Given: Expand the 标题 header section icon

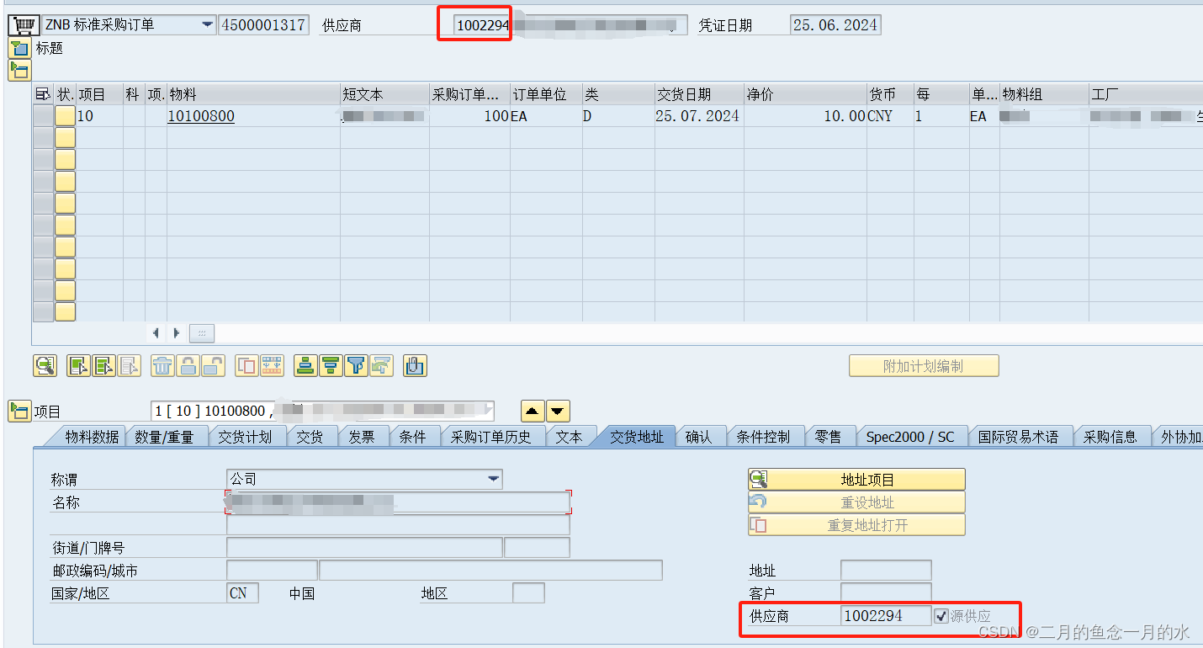Looking at the screenshot, I should pos(19,48).
